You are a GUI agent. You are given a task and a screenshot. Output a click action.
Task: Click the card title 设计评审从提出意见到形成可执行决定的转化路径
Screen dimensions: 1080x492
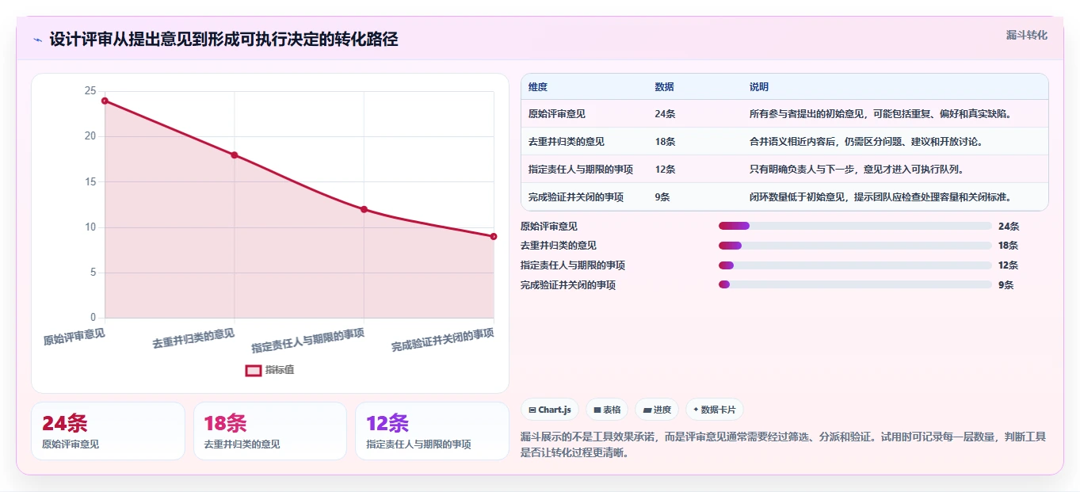click(223, 40)
